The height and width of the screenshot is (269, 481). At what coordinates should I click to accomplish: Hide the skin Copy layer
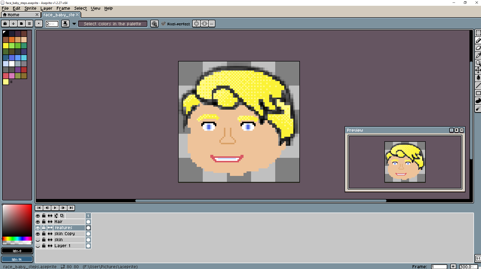coord(38,234)
